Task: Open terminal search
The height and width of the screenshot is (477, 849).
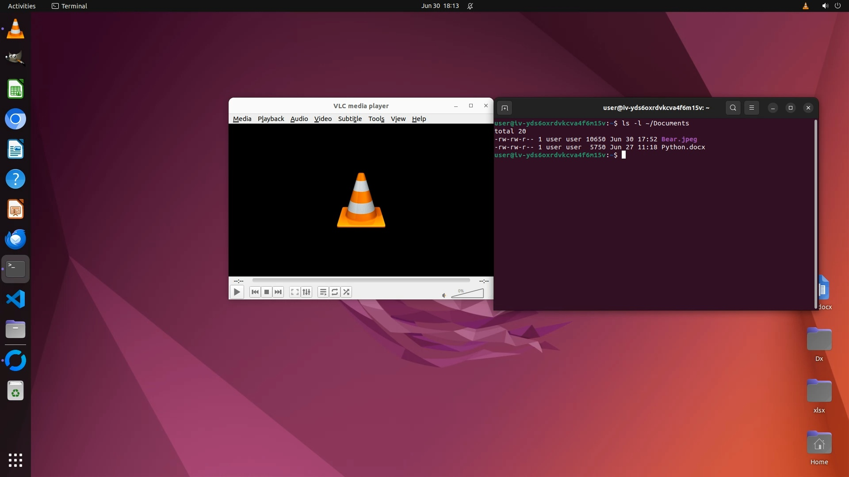Action: [733, 108]
